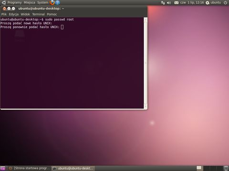Click the 'Proszę podać nowe hasło UNIX:' line
229x171 pixels.
26,23
